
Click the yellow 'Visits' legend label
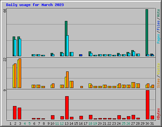tap(158, 69)
